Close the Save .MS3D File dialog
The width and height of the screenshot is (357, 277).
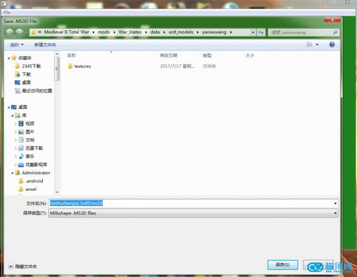[332, 20]
